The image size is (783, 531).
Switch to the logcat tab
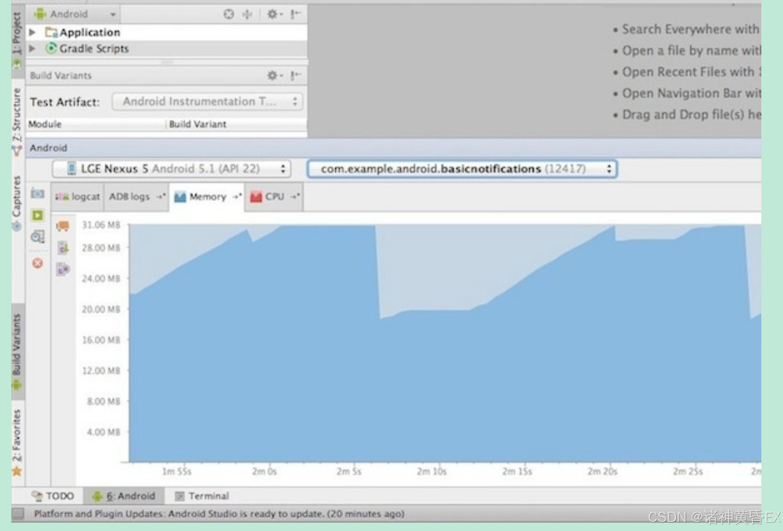tap(77, 197)
